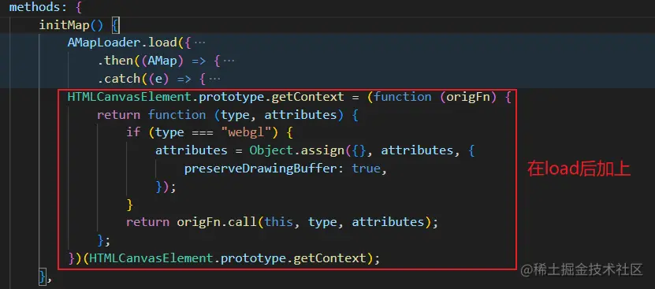Click the "AMap" callback parameter
The image size is (655, 289).
162,61
